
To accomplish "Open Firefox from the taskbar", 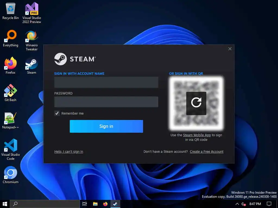I will click(x=105, y=204).
